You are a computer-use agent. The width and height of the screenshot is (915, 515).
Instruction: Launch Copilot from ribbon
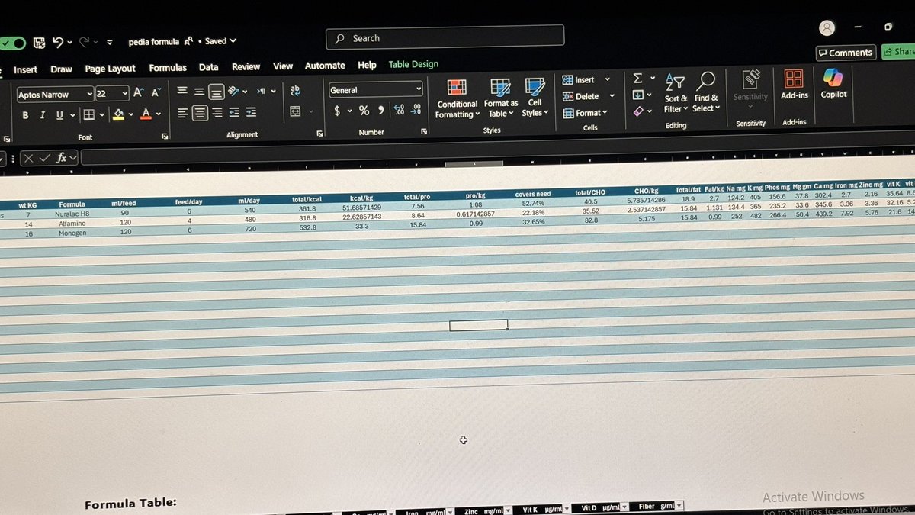[833, 83]
